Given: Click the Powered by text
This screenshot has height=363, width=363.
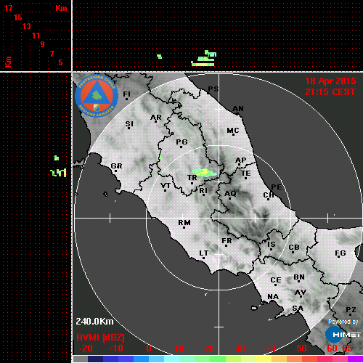Looking at the screenshot, I should click(343, 322).
